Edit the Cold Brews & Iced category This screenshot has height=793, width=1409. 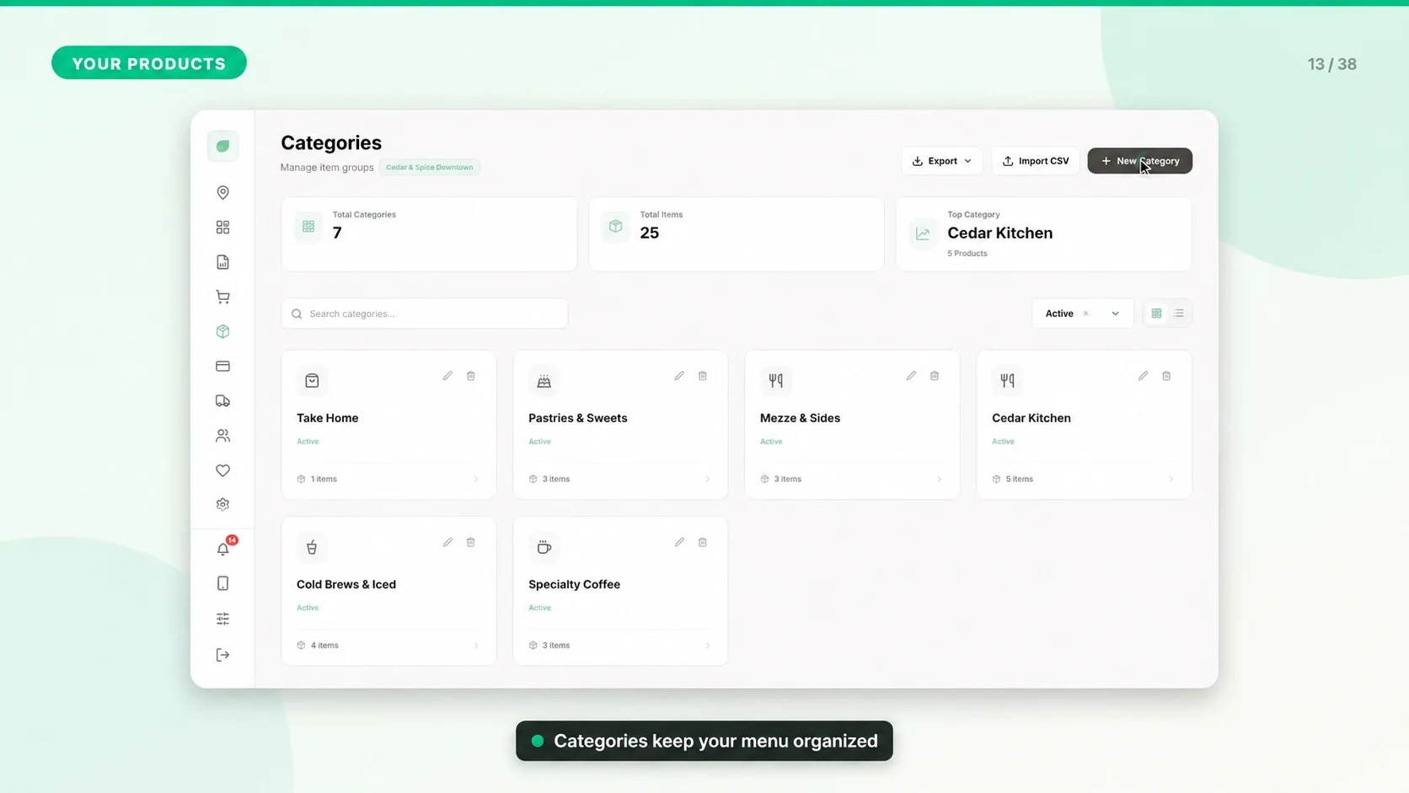point(447,542)
